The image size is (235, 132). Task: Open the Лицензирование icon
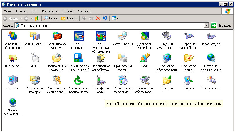pos(13,58)
